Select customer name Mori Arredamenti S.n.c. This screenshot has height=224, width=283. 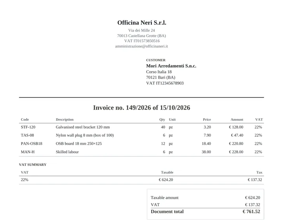click(x=171, y=66)
